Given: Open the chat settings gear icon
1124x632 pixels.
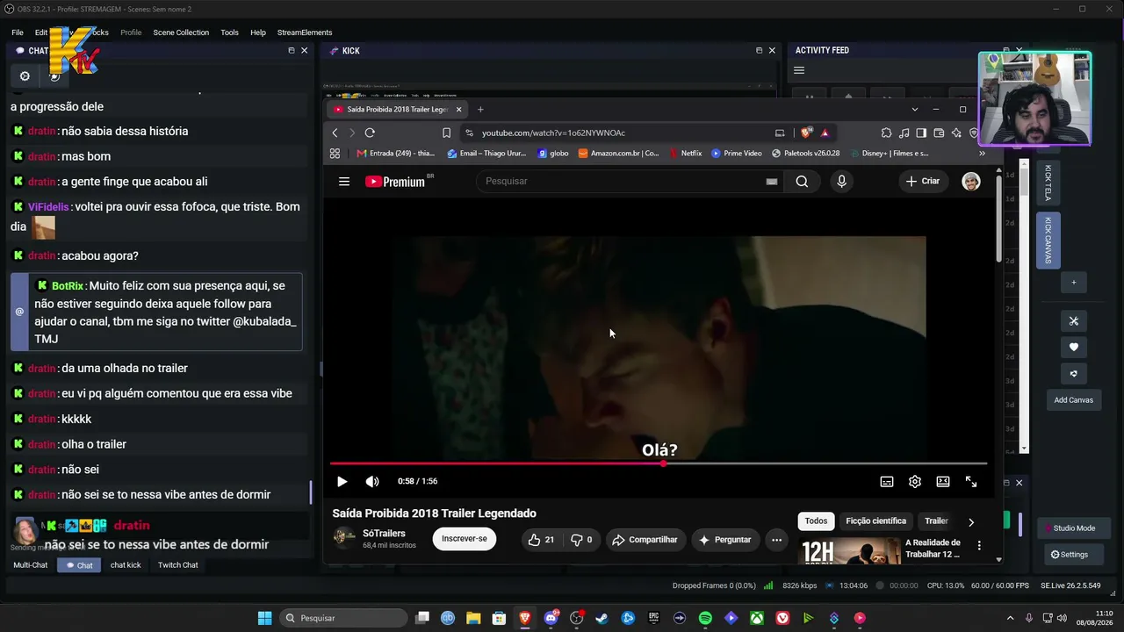Looking at the screenshot, I should pyautogui.click(x=25, y=76).
